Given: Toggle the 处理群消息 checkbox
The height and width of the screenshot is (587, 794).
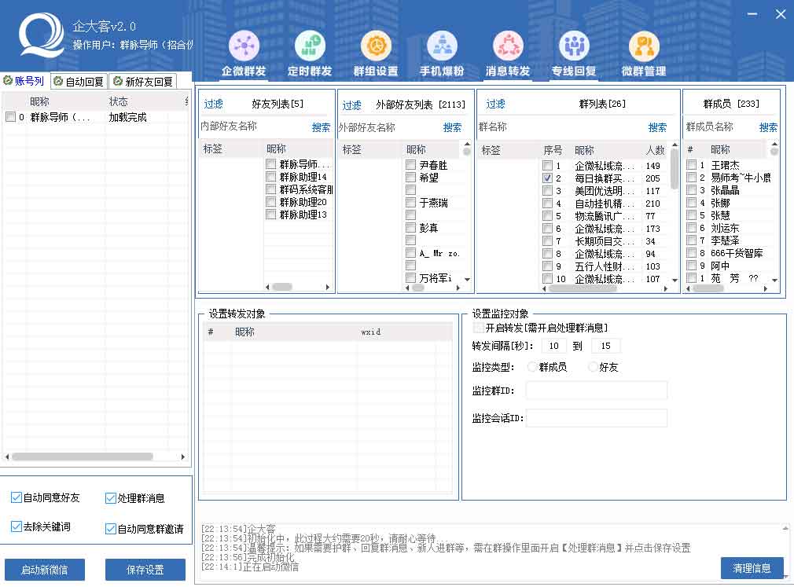Looking at the screenshot, I should point(110,497).
